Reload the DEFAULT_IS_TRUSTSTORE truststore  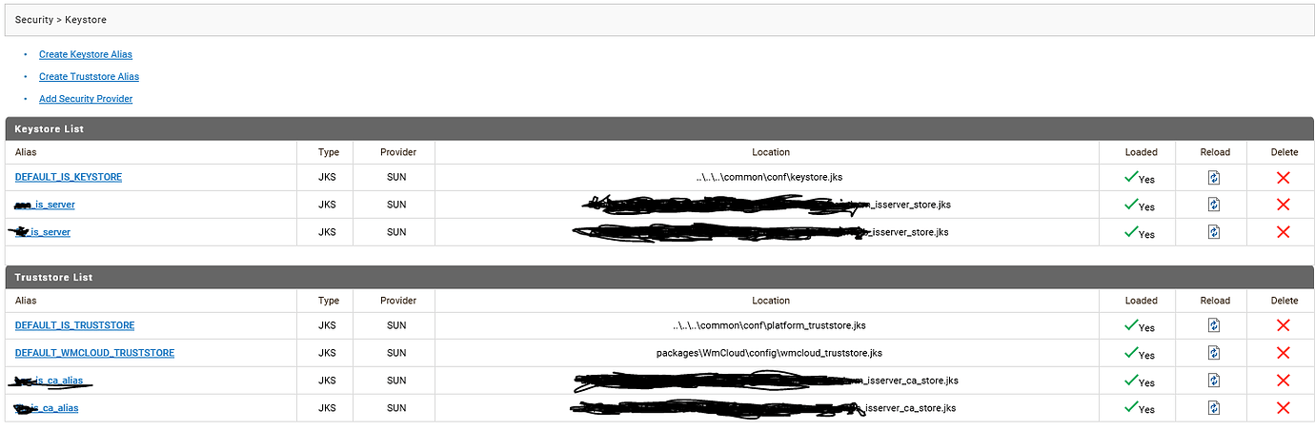pos(1214,325)
